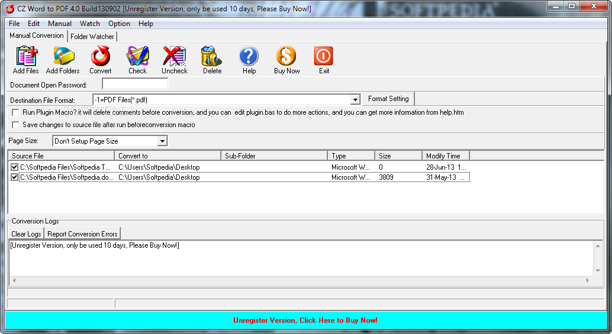Click the size value 0 in first row
The height and width of the screenshot is (334, 612).
[381, 167]
